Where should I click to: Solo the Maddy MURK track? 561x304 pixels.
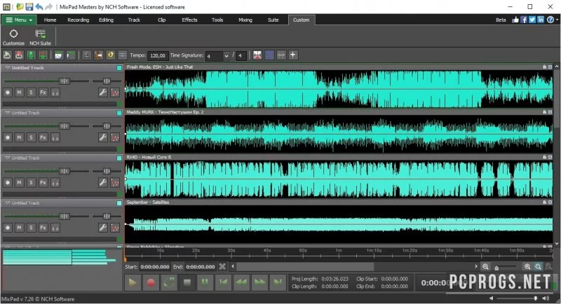[x=31, y=137]
